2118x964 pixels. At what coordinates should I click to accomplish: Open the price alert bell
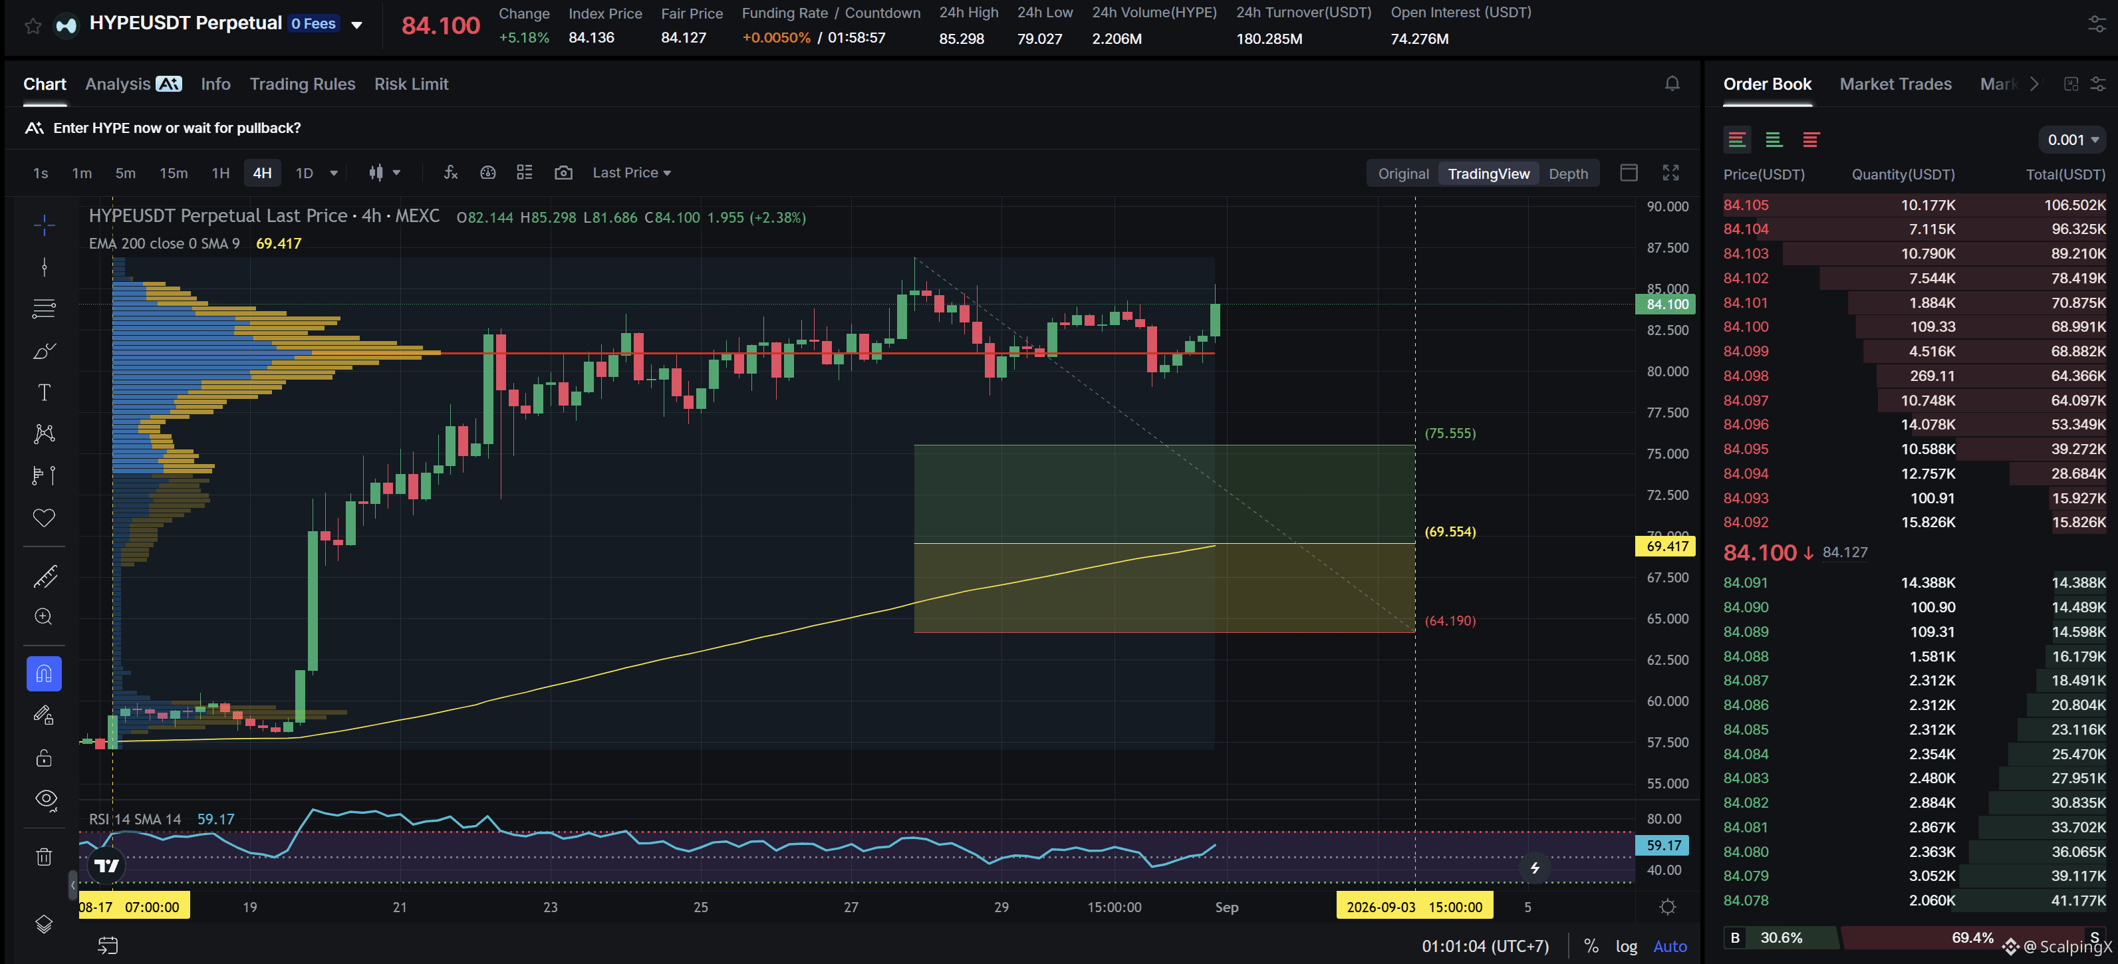[x=1672, y=84]
